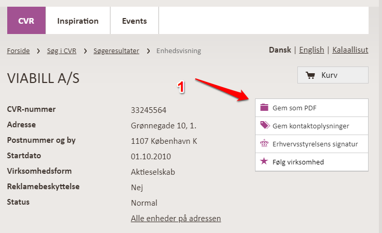
Task: Navigate to Søg i CVR breadcrumb
Action: [61, 51]
